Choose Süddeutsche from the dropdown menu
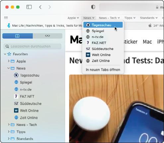Screen dimensions: 164x143 tap(103, 49)
